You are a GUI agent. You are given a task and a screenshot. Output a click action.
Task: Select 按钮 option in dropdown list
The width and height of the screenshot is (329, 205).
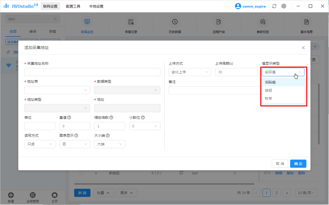[269, 90]
